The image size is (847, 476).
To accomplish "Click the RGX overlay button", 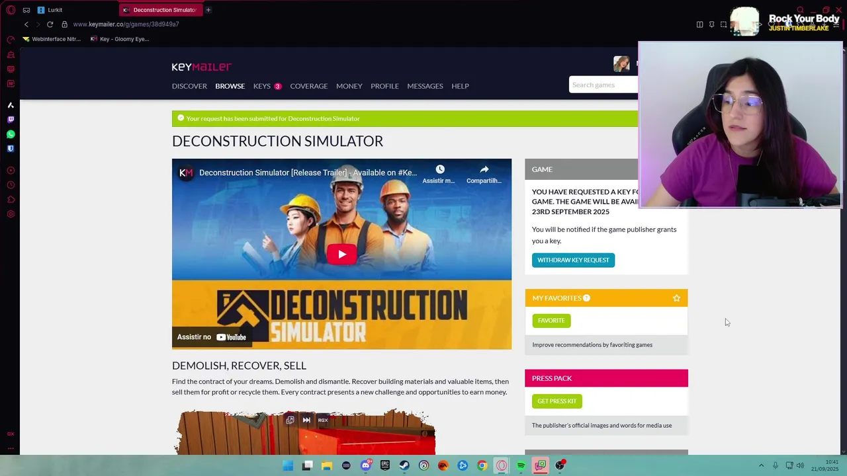I will [x=323, y=420].
